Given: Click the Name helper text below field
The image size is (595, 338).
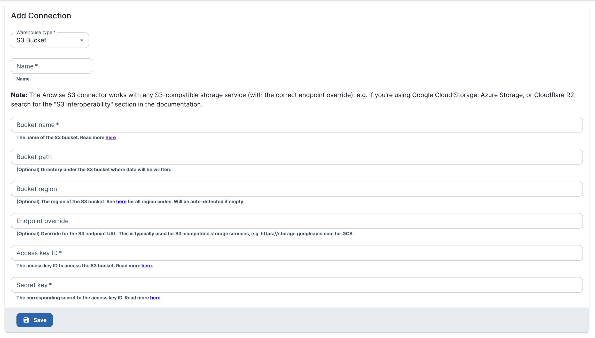Looking at the screenshot, I should tap(23, 79).
